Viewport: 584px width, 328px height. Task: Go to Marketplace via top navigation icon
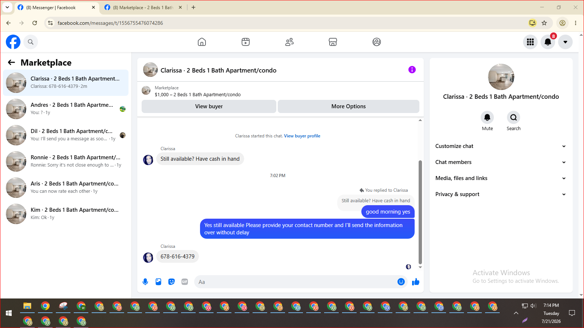click(333, 42)
